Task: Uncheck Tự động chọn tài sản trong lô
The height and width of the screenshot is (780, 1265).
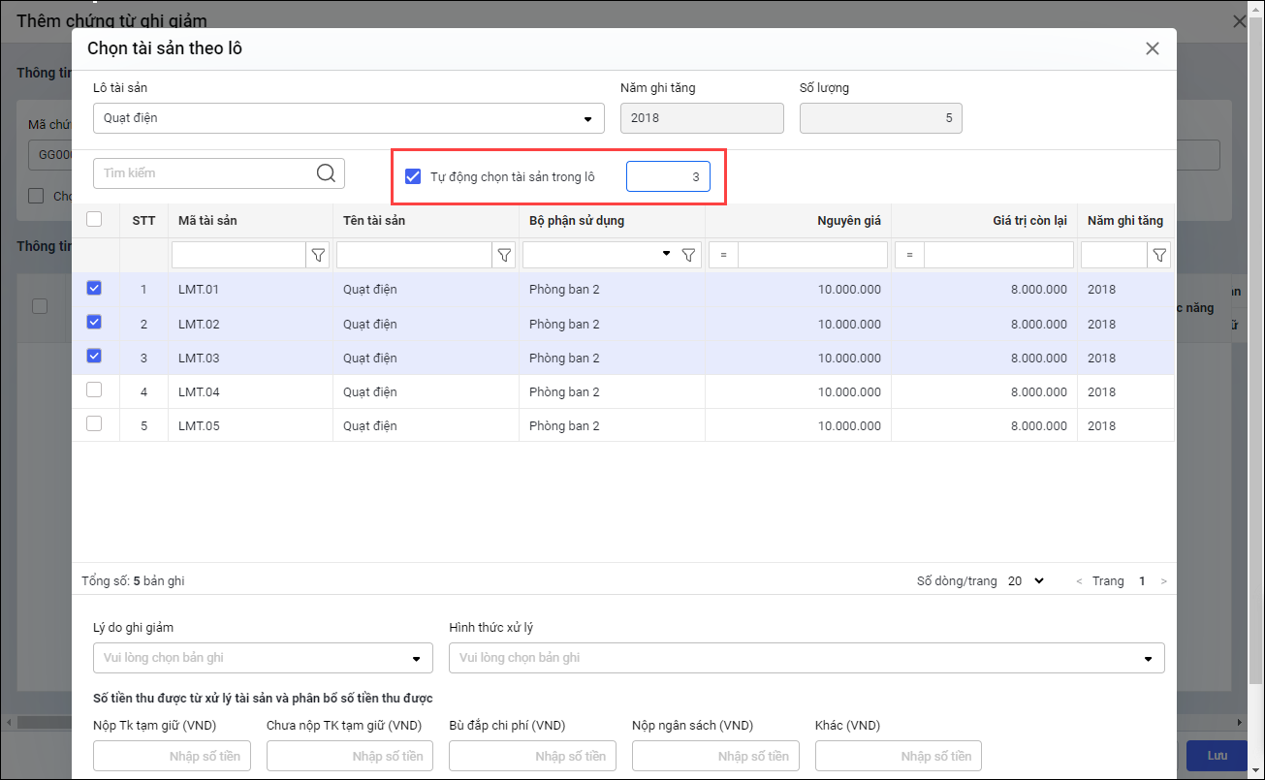Action: pos(413,176)
